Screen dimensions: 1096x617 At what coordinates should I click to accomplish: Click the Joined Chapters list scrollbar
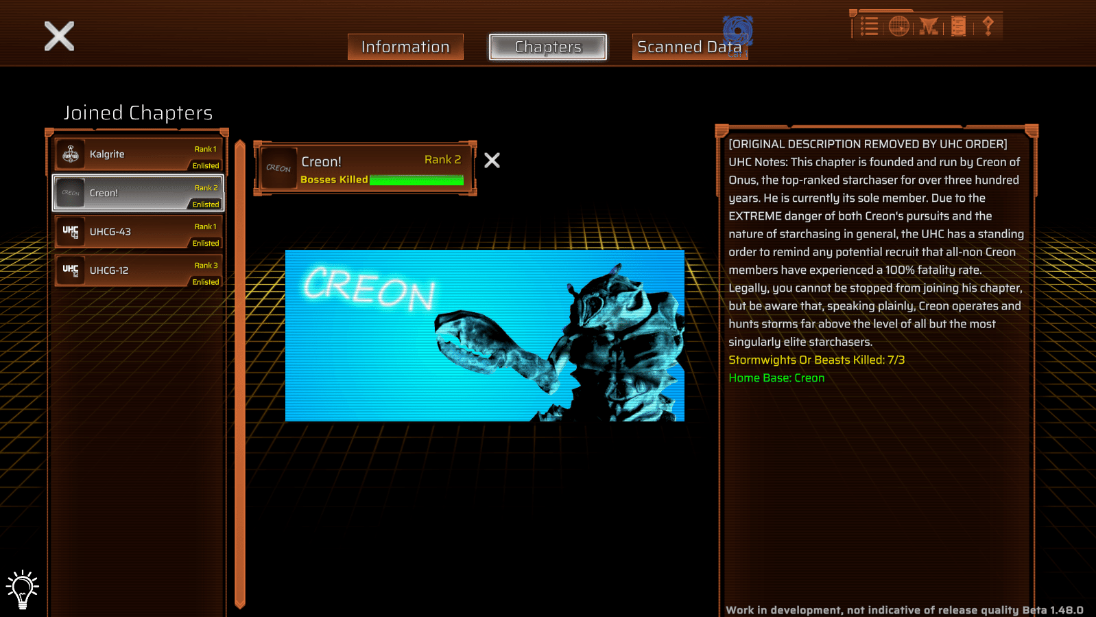point(240,374)
